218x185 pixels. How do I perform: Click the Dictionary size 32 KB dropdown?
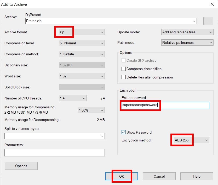tap(82, 65)
